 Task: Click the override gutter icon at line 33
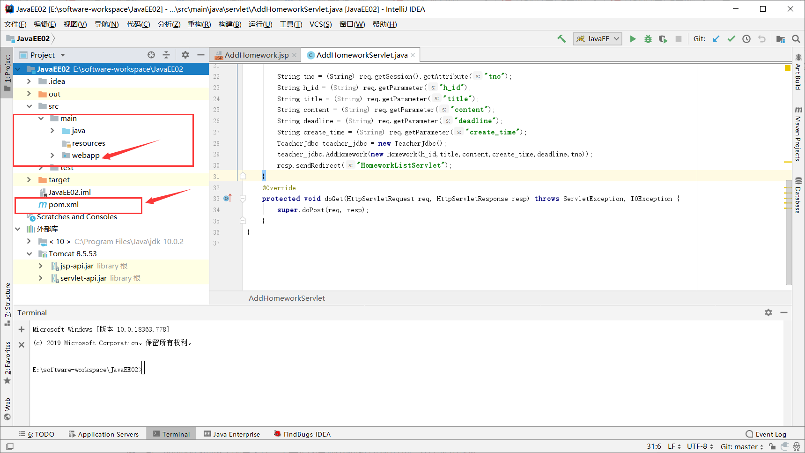(228, 199)
